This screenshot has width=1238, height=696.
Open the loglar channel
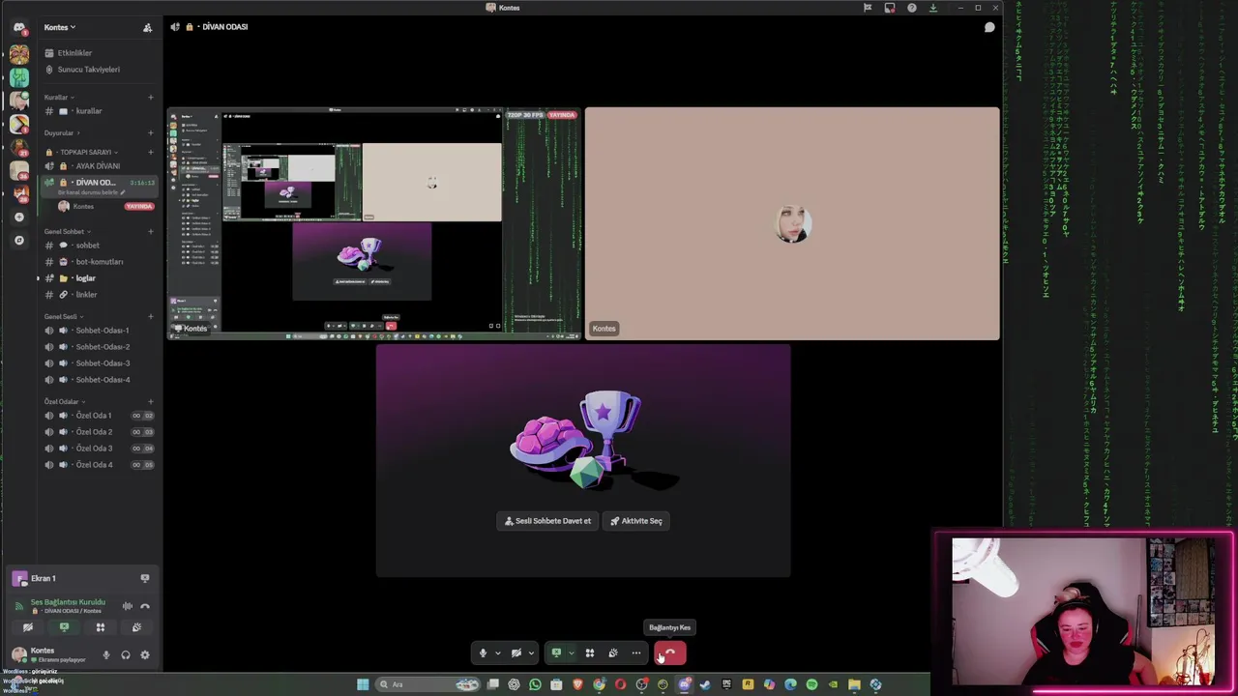click(x=85, y=278)
